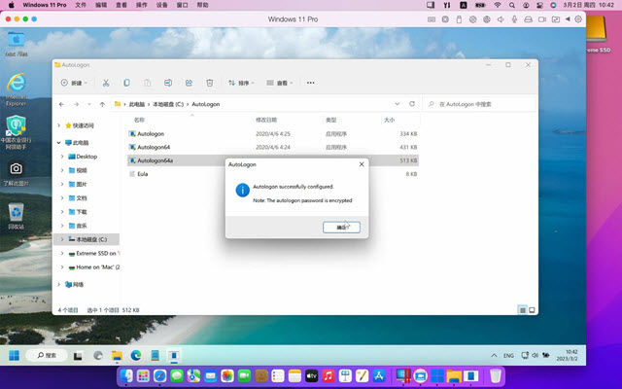Select Home on 'Mac' in navigation pane
Viewport: 622px width, 389px height.
pyautogui.click(x=94, y=267)
